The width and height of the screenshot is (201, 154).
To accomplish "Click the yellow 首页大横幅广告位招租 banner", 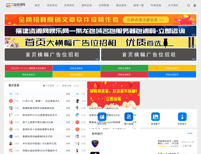I will pyautogui.click(x=101, y=42).
